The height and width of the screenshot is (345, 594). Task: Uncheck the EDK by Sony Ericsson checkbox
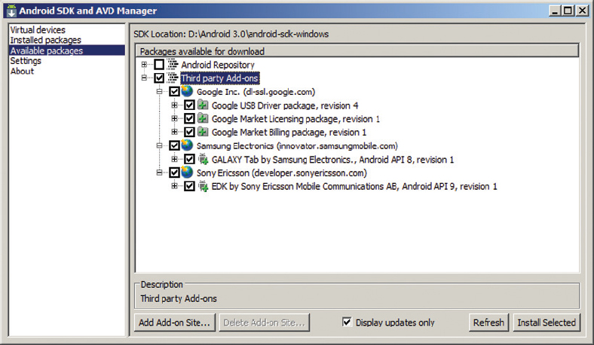(x=189, y=186)
